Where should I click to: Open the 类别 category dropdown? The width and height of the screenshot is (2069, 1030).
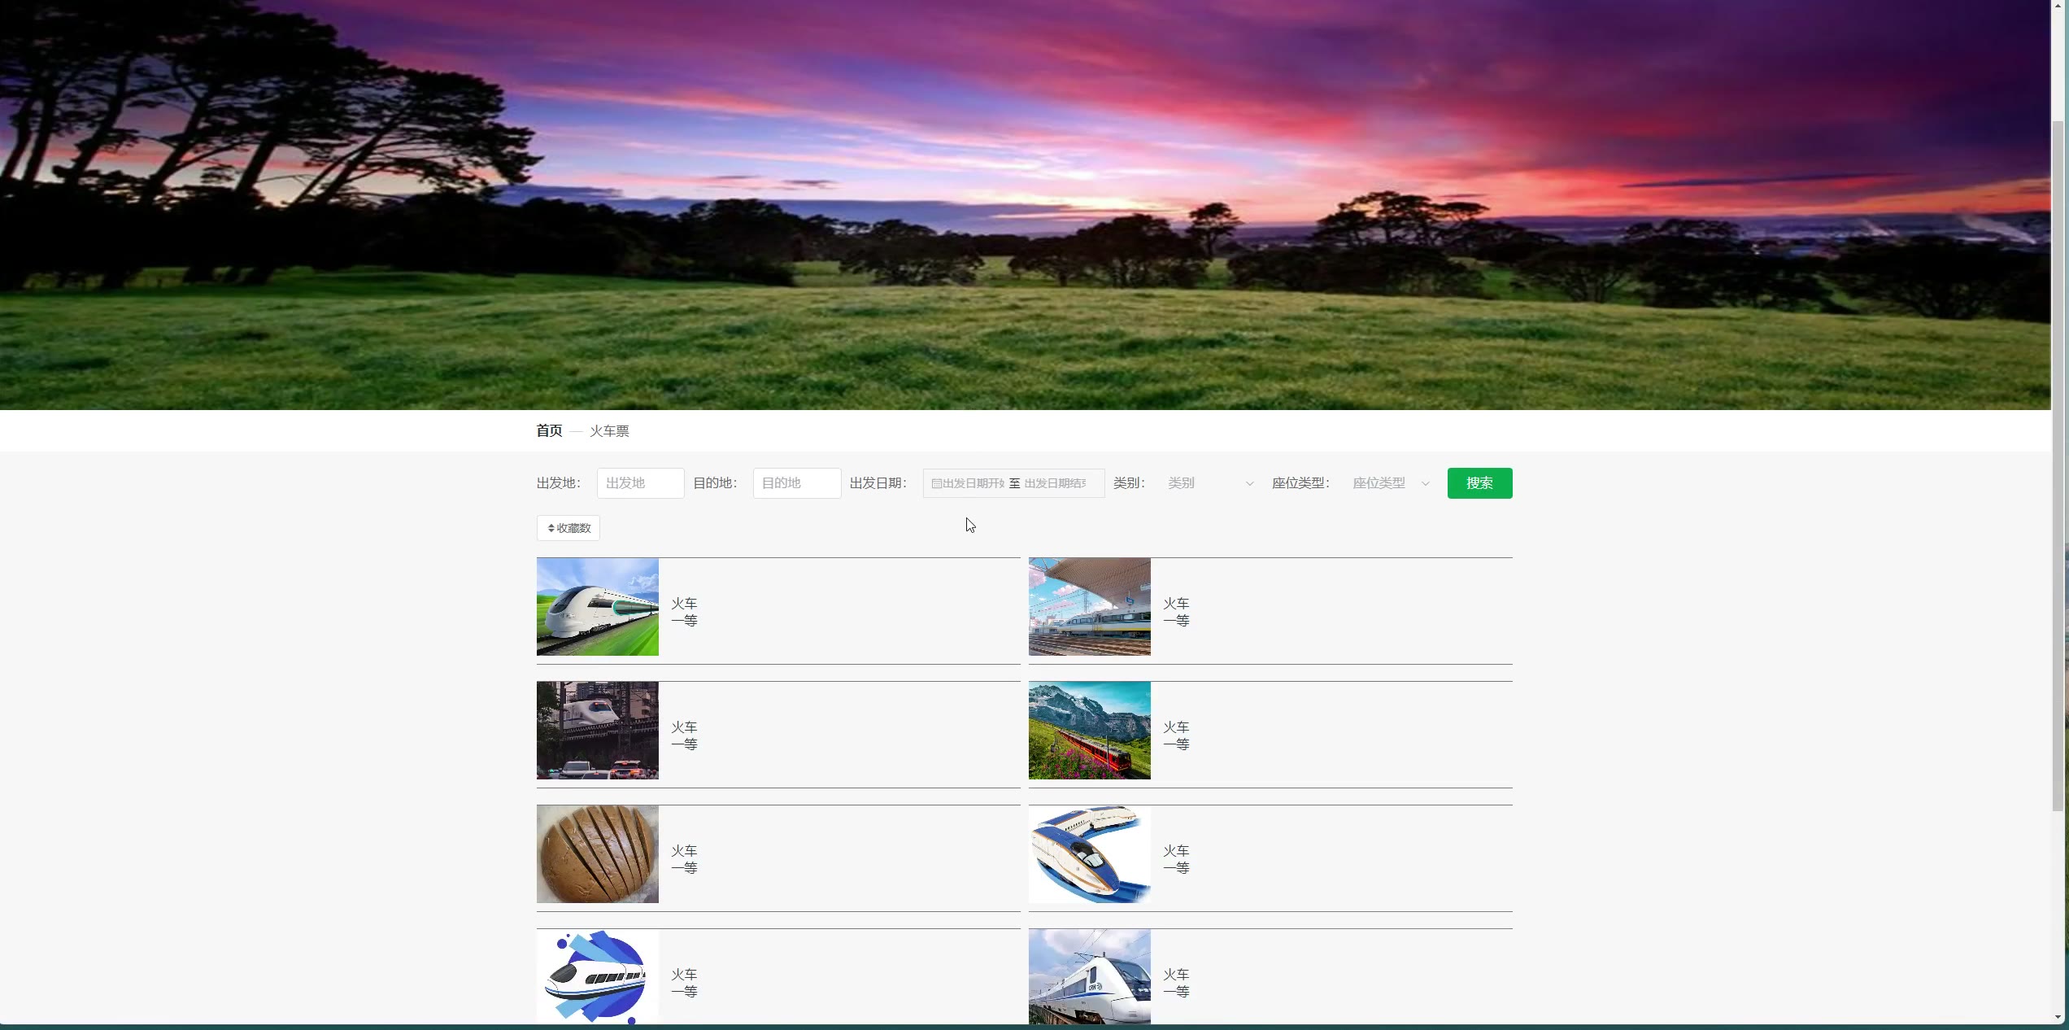pyautogui.click(x=1209, y=483)
